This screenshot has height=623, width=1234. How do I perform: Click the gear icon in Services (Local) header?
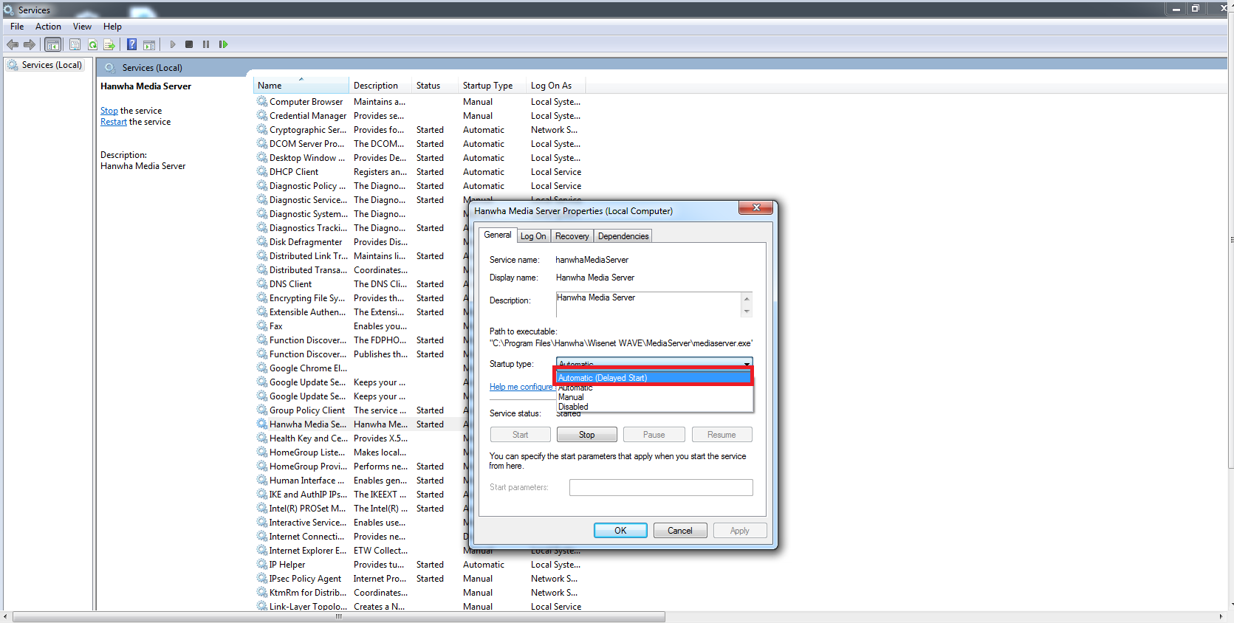pyautogui.click(x=110, y=67)
